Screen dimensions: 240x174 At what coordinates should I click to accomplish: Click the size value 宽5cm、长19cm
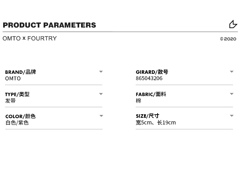click(156, 123)
